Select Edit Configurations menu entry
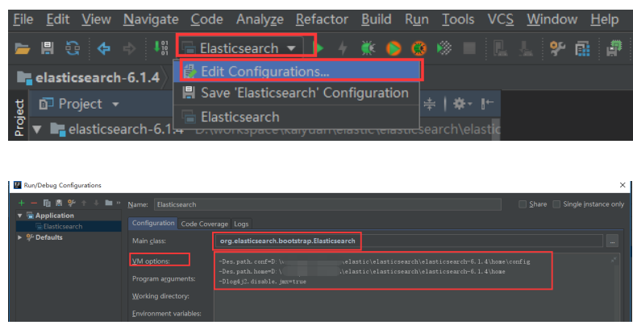This screenshot has height=325, width=633. (297, 72)
